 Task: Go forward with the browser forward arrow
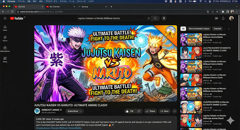pyautogui.click(x=8, y=11)
